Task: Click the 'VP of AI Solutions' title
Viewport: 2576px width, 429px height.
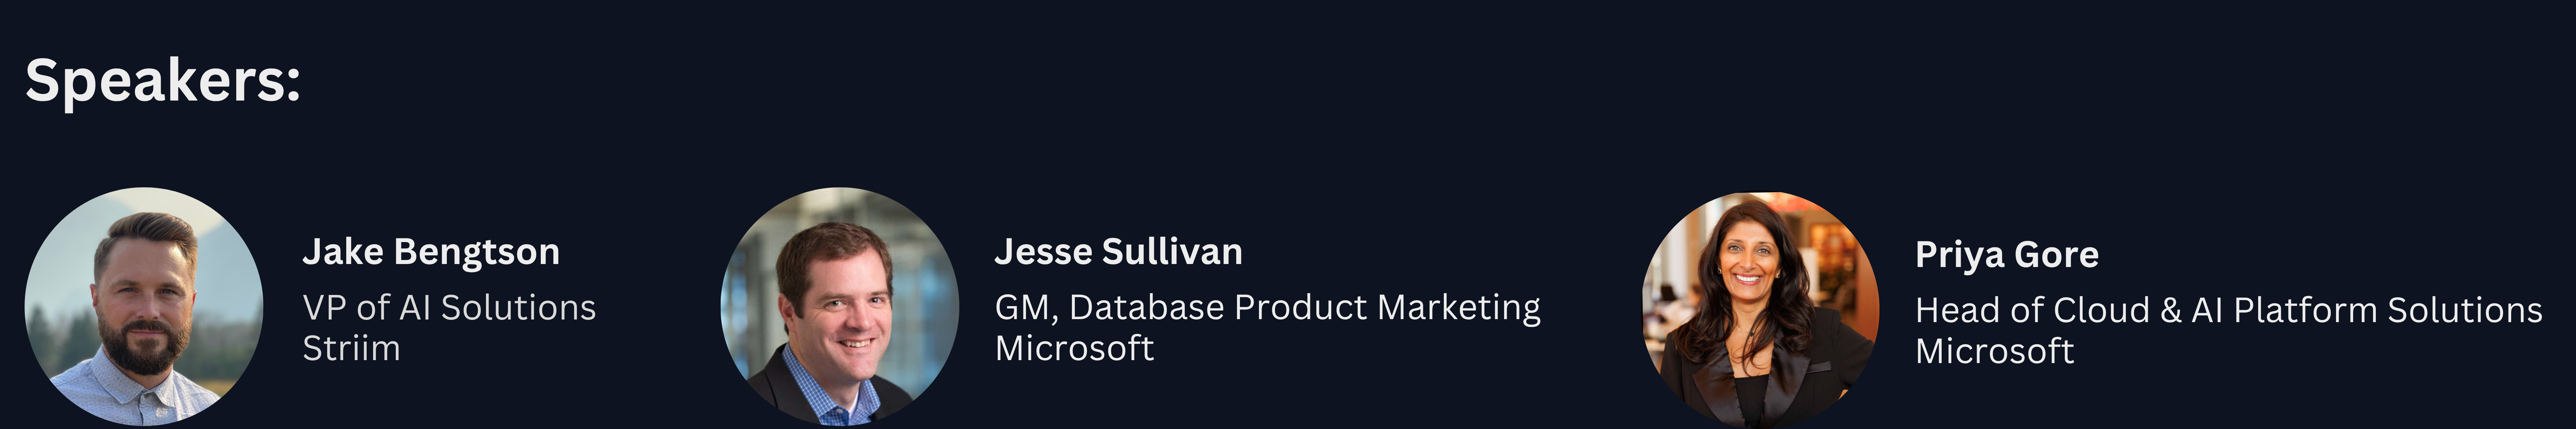Action: pos(449,308)
